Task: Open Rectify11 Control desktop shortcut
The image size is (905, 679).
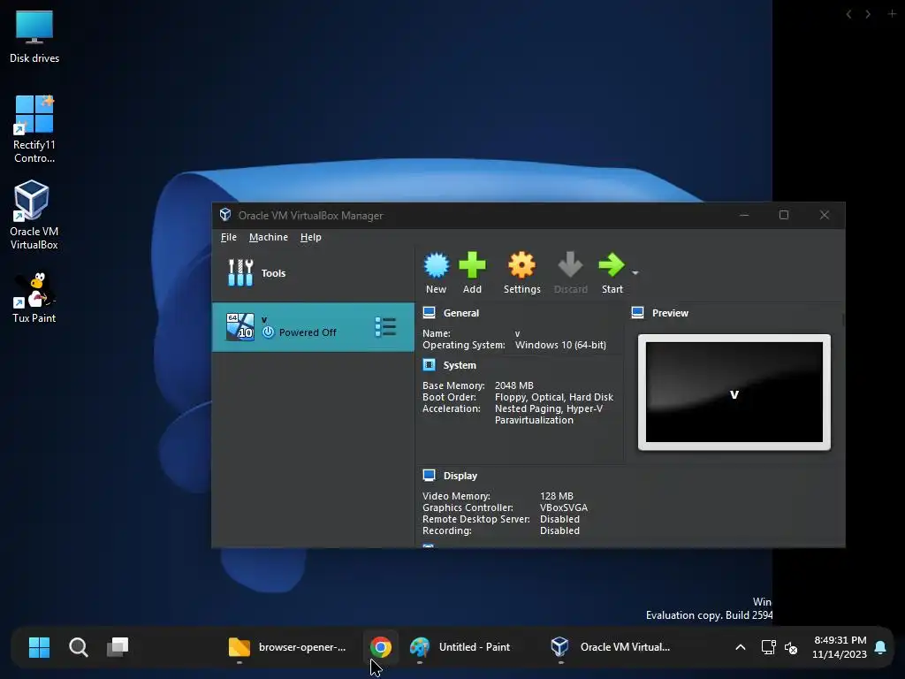Action: [x=34, y=129]
